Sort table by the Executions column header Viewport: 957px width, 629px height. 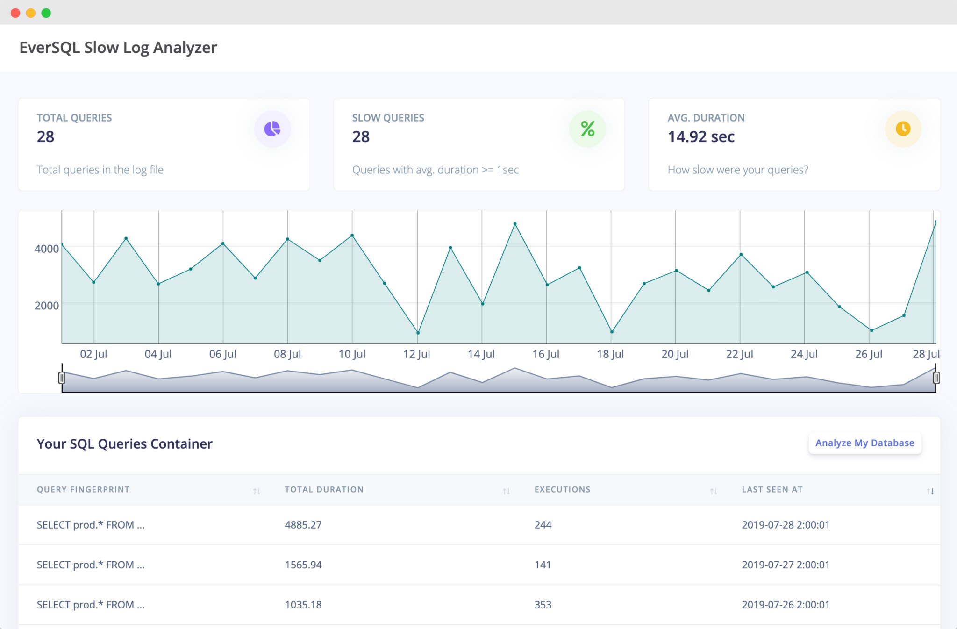point(563,490)
